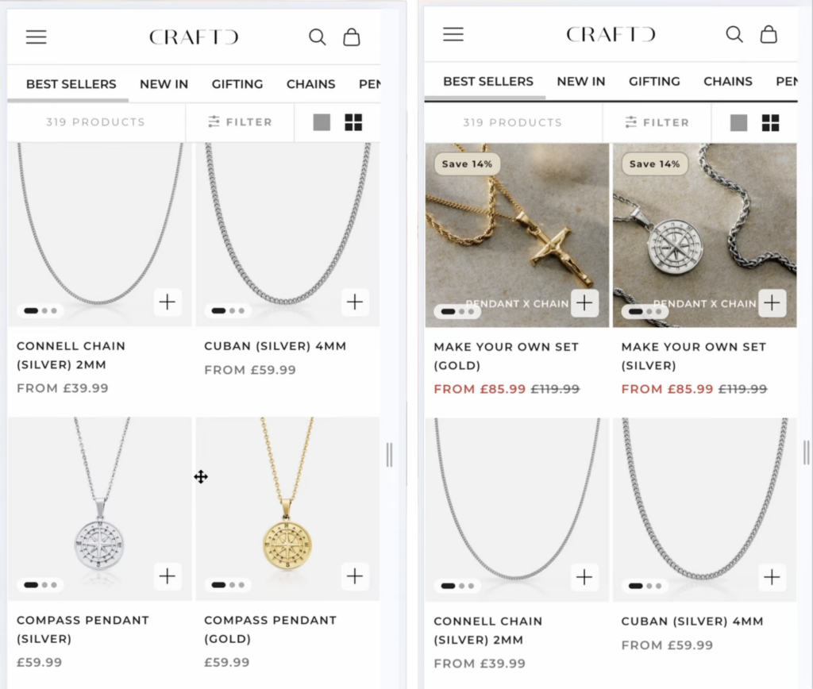
Task: Open the hamburger menu in right panel
Action: [453, 34]
